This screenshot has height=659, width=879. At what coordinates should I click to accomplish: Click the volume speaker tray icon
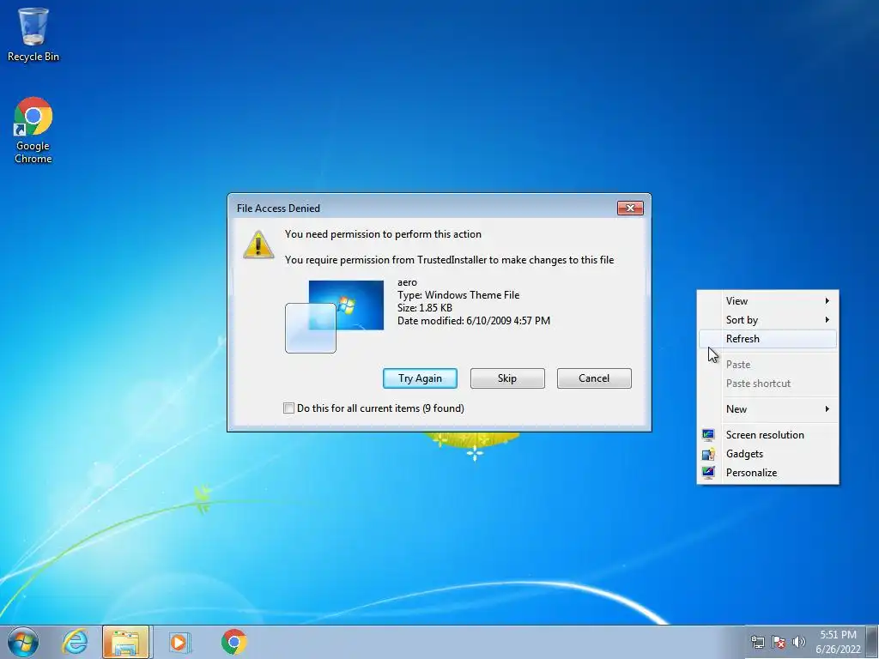(799, 642)
